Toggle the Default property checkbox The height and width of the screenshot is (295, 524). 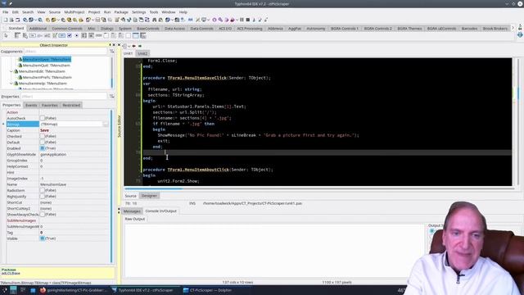[42, 142]
